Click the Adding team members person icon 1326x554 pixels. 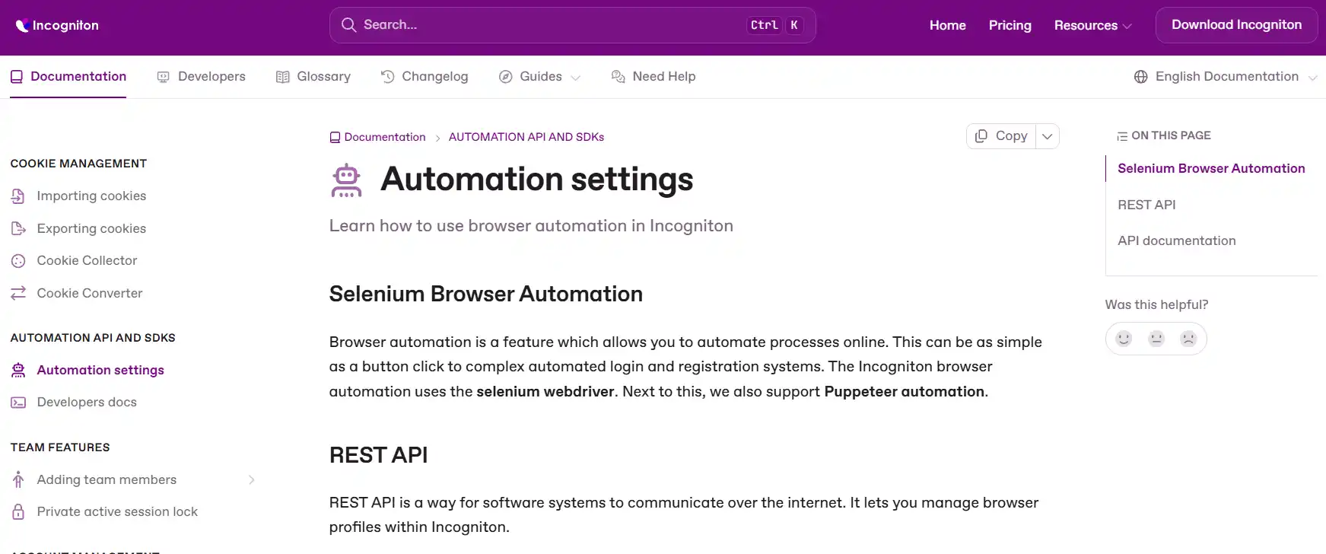pyautogui.click(x=18, y=479)
